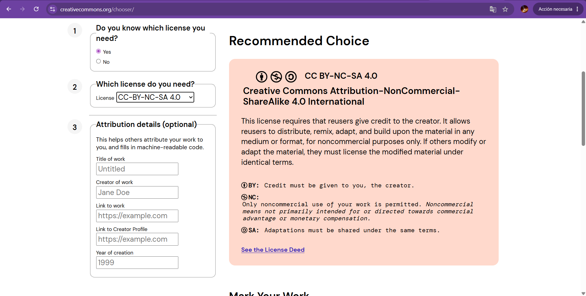Go back to the previous page
This screenshot has width=586, height=296.
pyautogui.click(x=9, y=9)
